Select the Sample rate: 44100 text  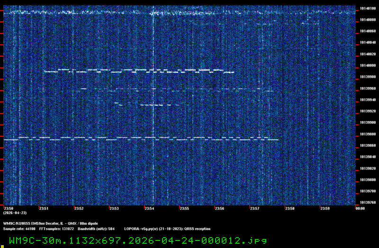(x=19, y=229)
